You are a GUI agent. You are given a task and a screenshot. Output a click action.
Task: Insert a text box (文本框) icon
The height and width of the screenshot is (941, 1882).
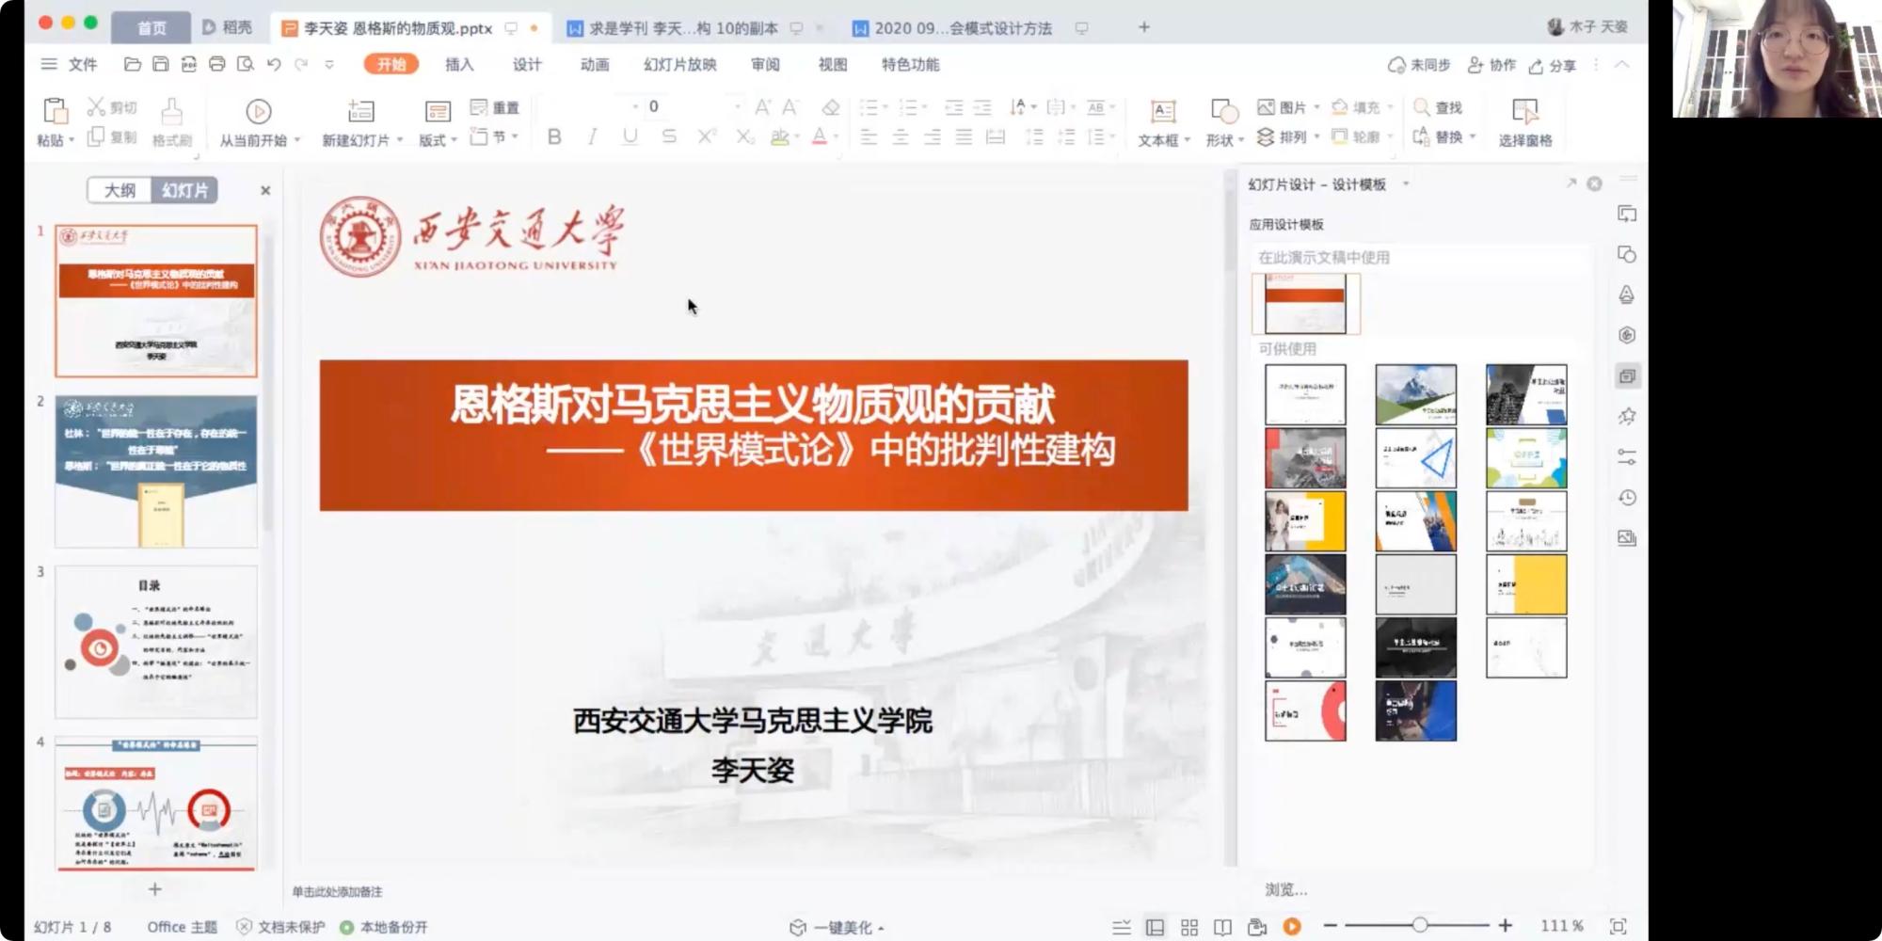tap(1163, 112)
